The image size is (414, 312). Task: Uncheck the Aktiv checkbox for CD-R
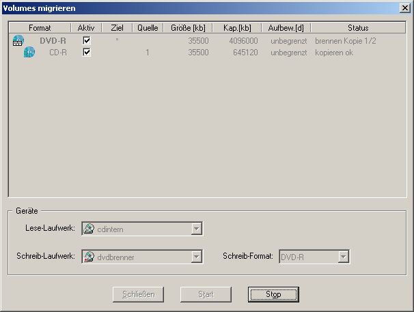(x=87, y=53)
